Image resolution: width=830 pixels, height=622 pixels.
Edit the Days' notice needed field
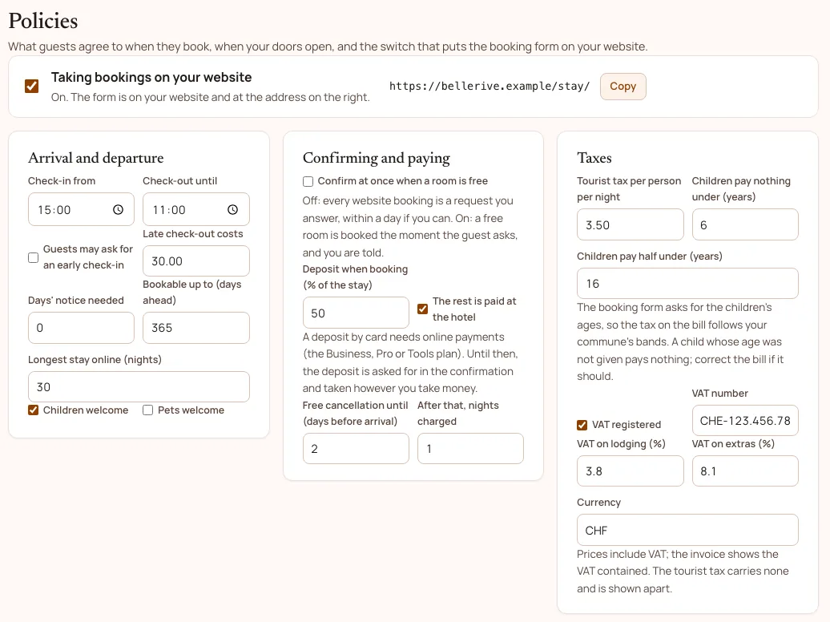[81, 327]
